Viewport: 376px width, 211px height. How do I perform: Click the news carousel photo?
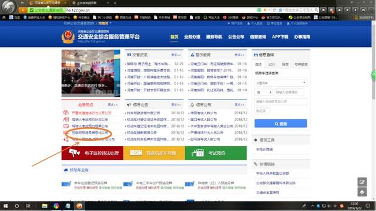coord(91,73)
